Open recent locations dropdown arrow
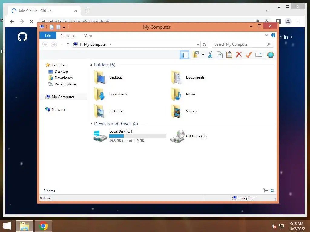This screenshot has width=310, height=232. click(61, 44)
